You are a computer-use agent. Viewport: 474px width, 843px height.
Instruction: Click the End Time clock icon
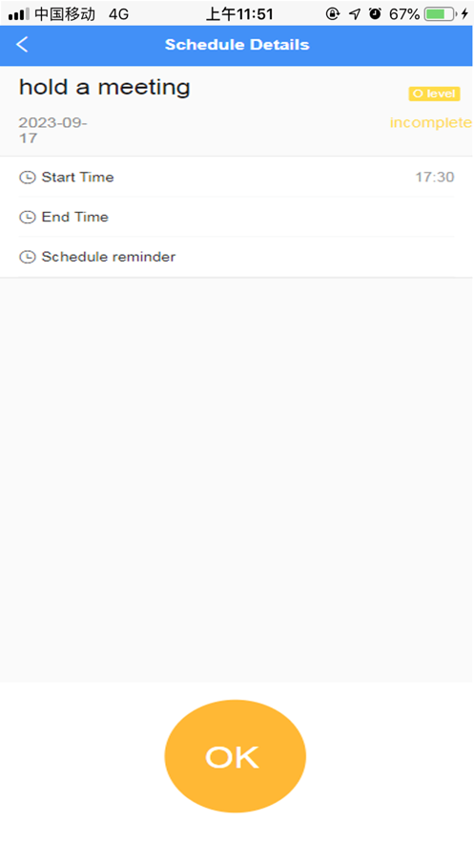[28, 218]
